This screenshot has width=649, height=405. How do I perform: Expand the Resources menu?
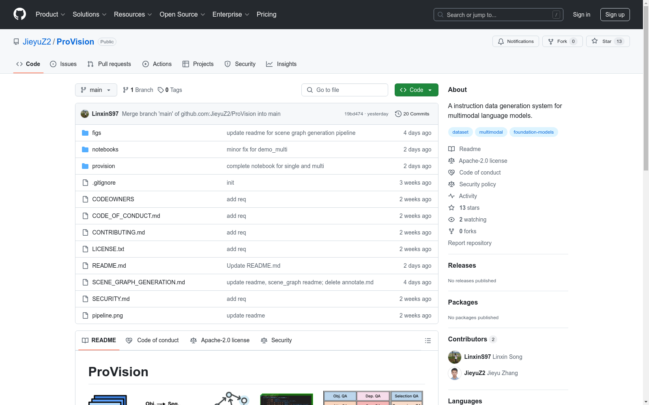tap(133, 15)
